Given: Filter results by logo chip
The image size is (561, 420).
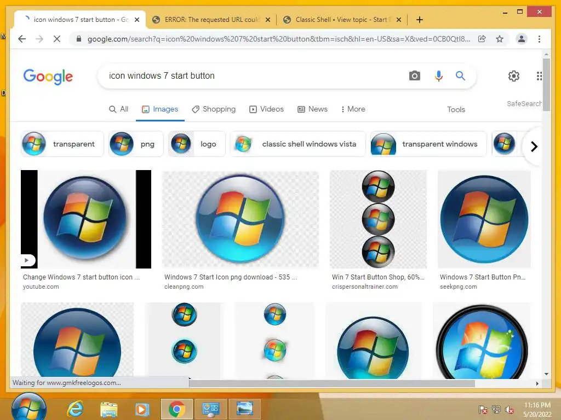Looking at the screenshot, I should 197,144.
